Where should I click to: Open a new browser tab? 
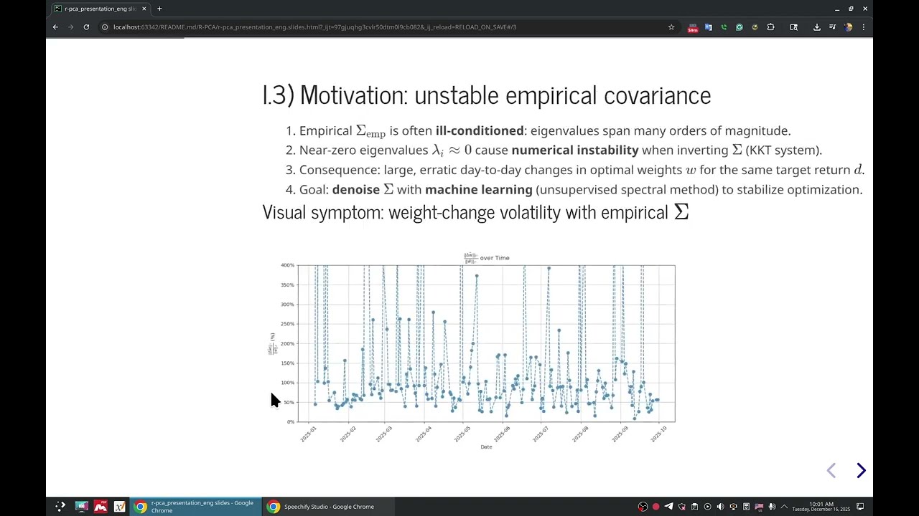click(159, 9)
